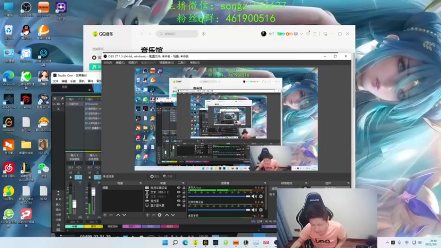
Task: Click the wrench icon in Studio One mixer
Action: pyautogui.click(x=58, y=109)
